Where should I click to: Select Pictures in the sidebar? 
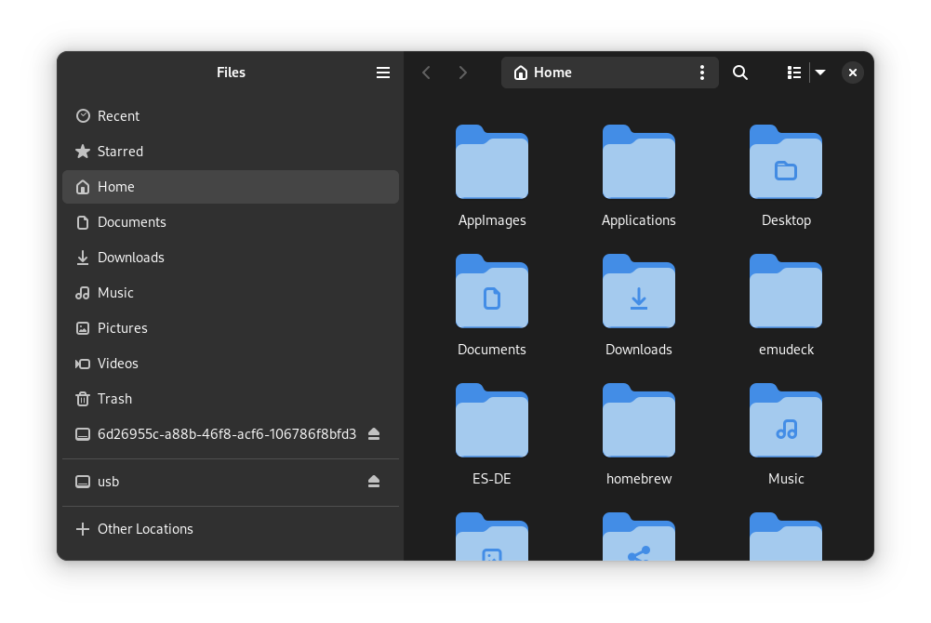tap(122, 328)
